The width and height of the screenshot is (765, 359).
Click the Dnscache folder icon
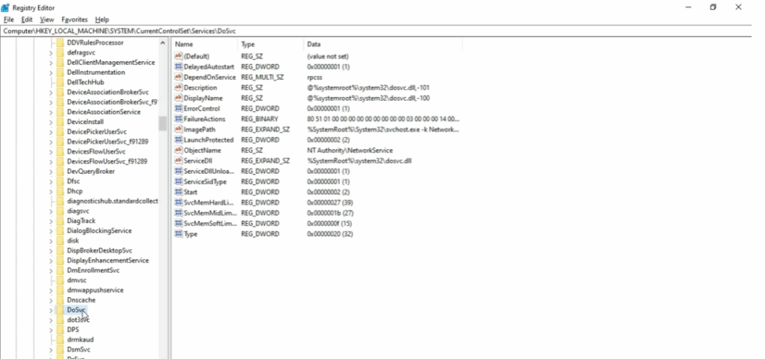(x=60, y=299)
